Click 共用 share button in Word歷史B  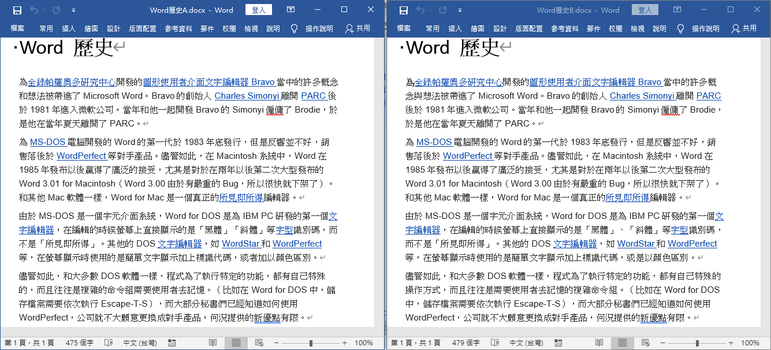[x=744, y=28]
